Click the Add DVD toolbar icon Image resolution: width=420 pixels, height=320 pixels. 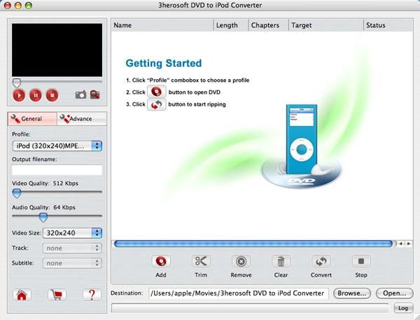[x=161, y=261]
